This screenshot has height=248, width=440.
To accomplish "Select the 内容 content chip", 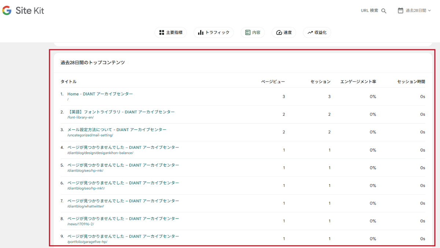I will [x=252, y=33].
